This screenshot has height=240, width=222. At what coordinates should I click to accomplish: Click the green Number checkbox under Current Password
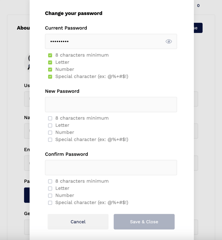(50, 69)
